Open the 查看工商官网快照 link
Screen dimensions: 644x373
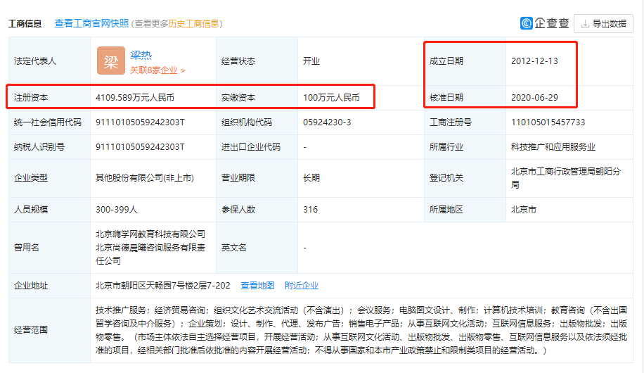click(x=91, y=23)
